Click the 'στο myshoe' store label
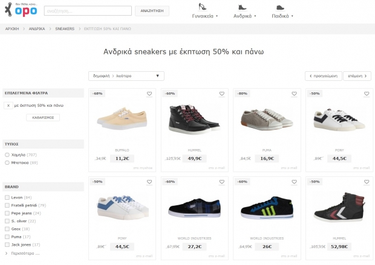375x265 pixels. click(143, 168)
